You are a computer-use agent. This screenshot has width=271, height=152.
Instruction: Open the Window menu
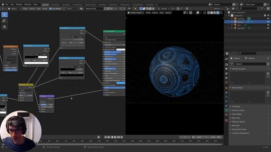[x=28, y=5]
